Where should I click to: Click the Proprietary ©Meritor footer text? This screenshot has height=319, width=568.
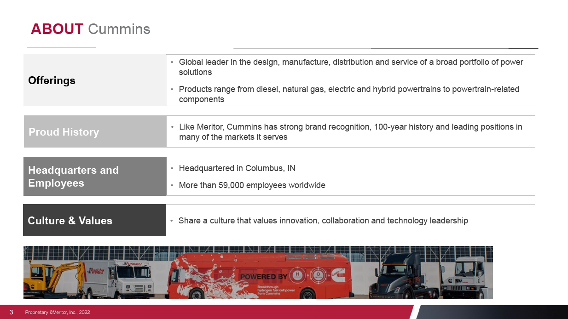point(58,312)
